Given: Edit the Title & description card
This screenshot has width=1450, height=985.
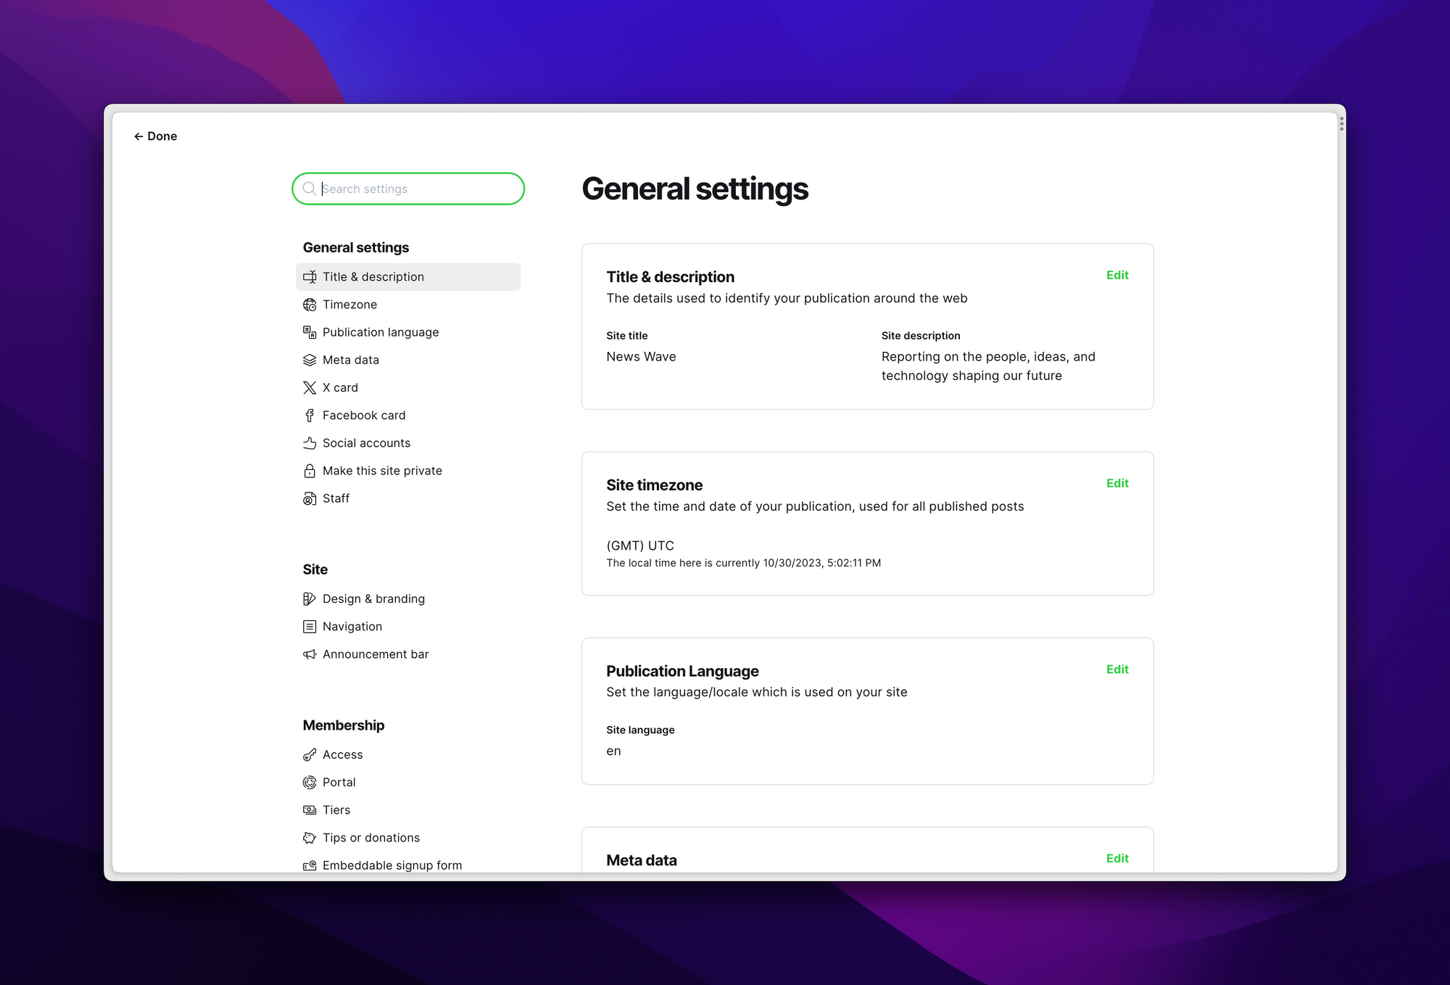Looking at the screenshot, I should [1116, 275].
